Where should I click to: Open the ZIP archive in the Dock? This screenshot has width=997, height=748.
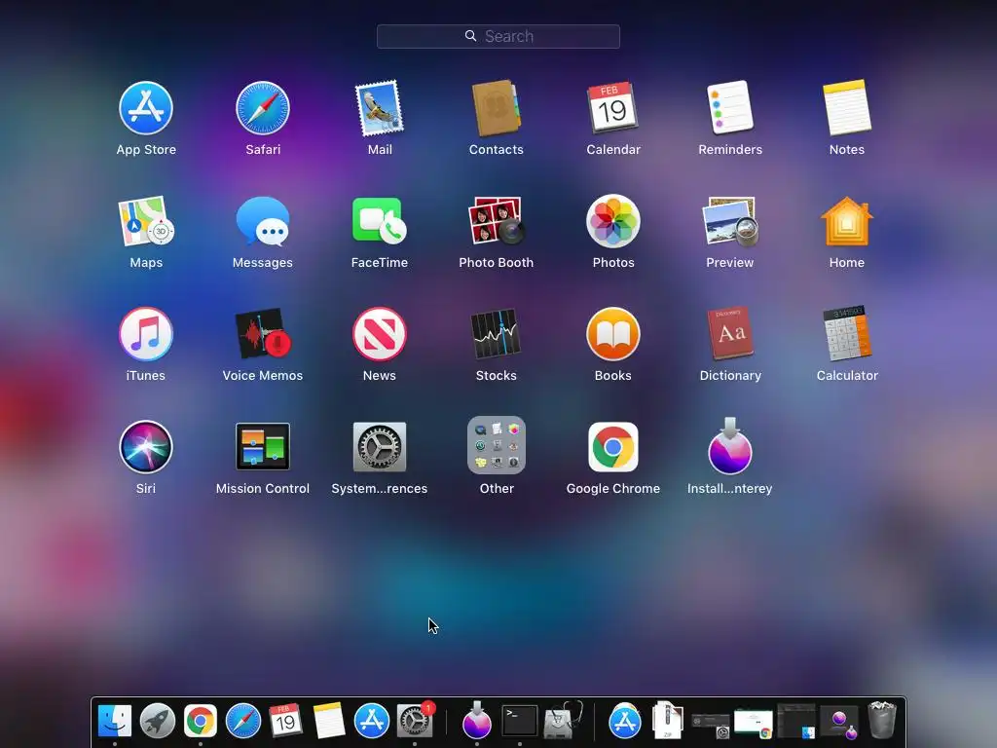pyautogui.click(x=667, y=721)
